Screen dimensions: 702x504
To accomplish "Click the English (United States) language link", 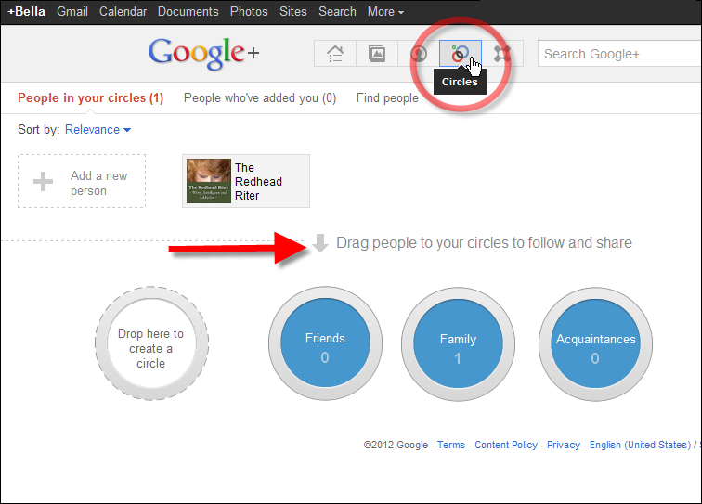I will (640, 445).
